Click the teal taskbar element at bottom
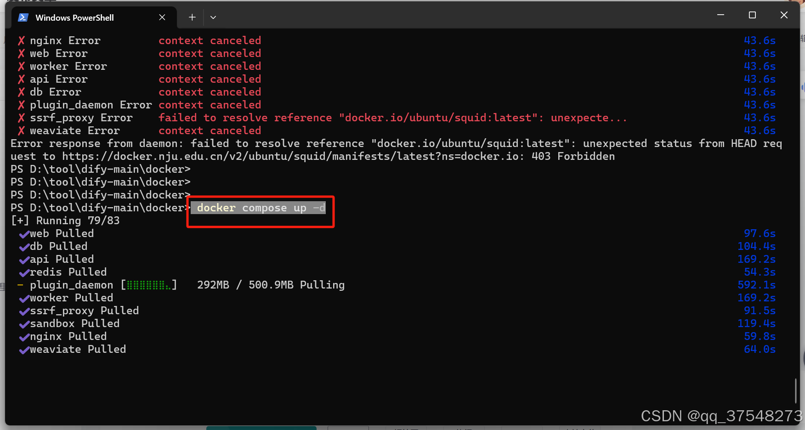The height and width of the screenshot is (430, 805). [261, 428]
